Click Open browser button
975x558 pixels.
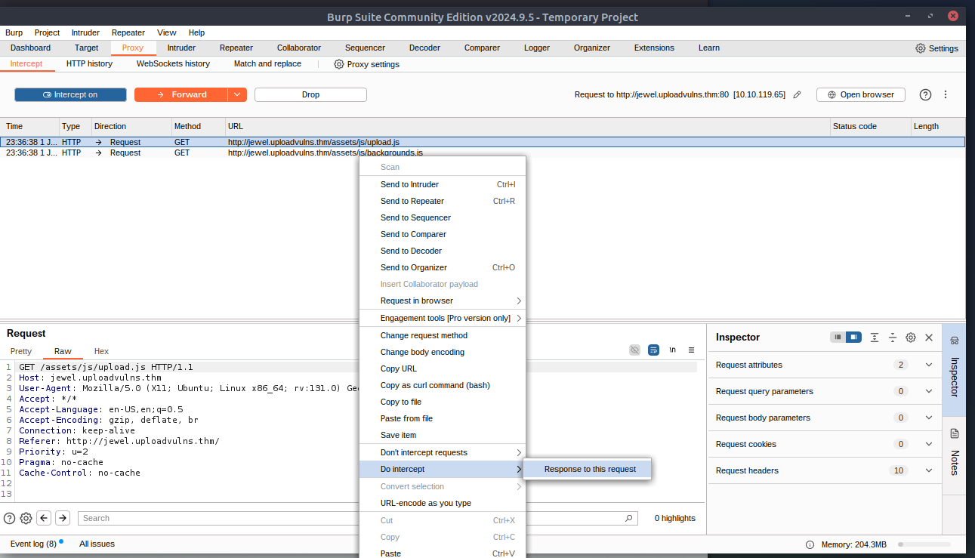point(861,94)
